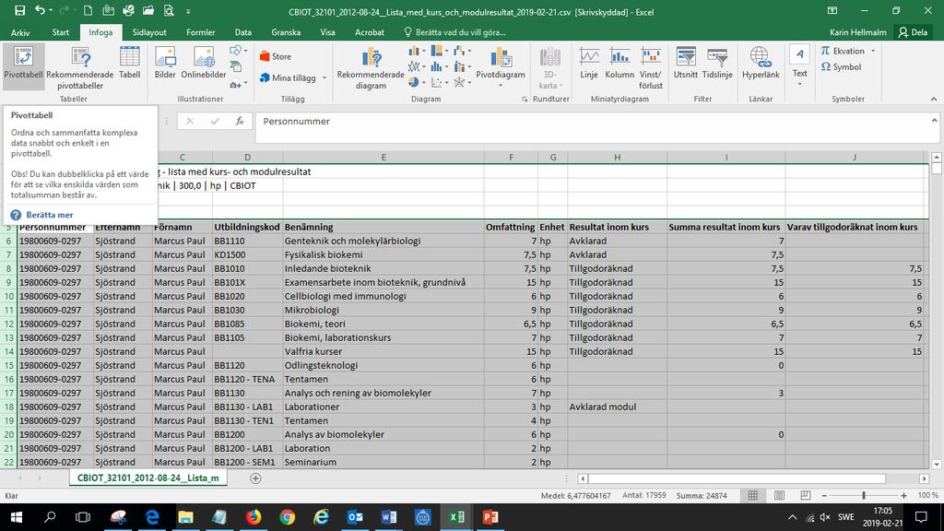Open print preview from quick access toolbar

point(169,11)
